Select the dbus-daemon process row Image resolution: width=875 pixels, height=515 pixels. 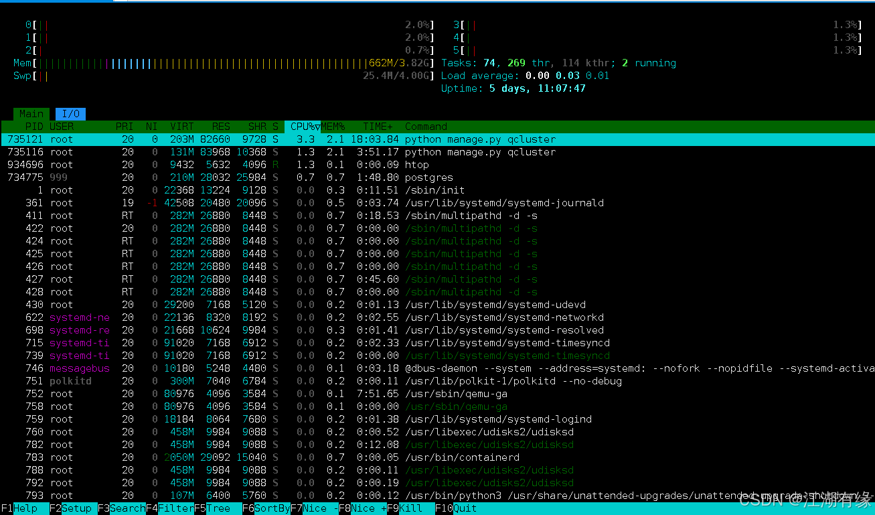437,368
